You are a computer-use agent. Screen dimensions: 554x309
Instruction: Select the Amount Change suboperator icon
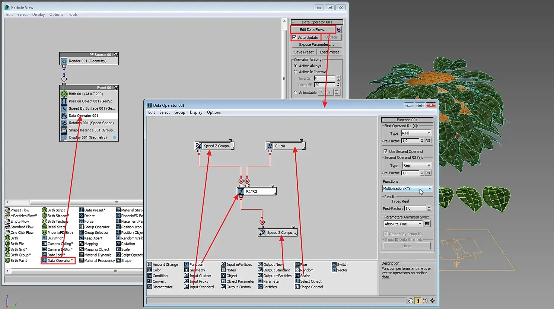click(149, 264)
